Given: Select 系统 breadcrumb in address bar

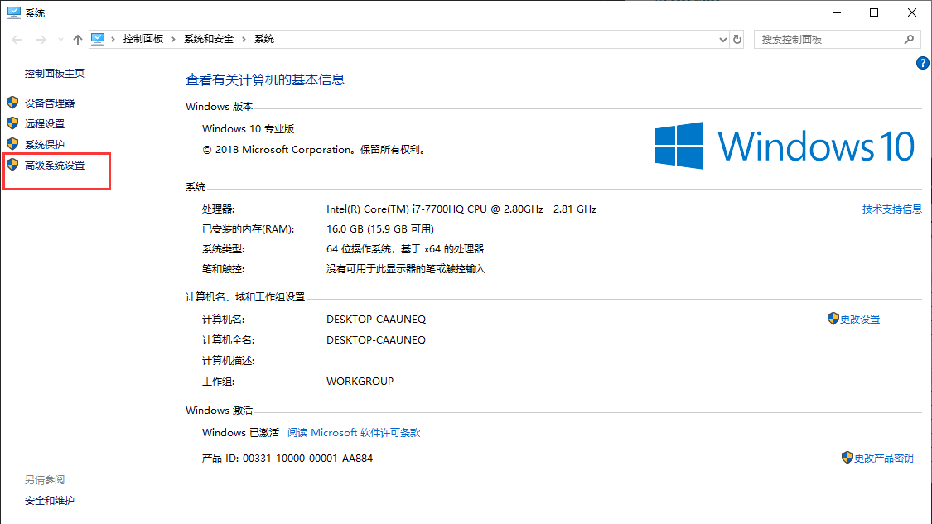Looking at the screenshot, I should click(x=264, y=39).
